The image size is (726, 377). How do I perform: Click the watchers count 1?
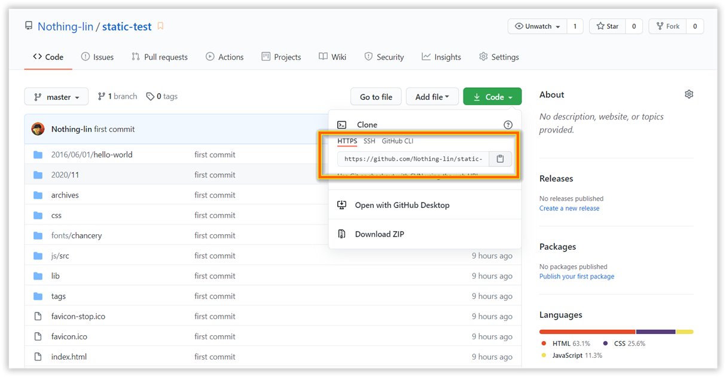(575, 26)
